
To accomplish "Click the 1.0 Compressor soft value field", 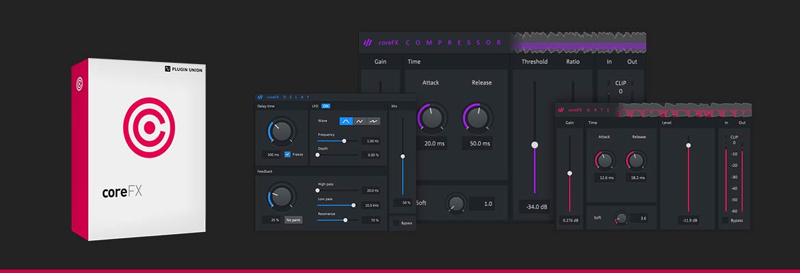I will 482,204.
